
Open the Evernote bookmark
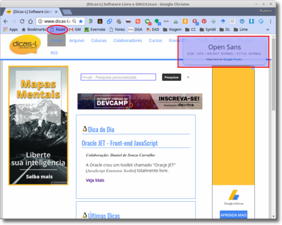coord(95,30)
